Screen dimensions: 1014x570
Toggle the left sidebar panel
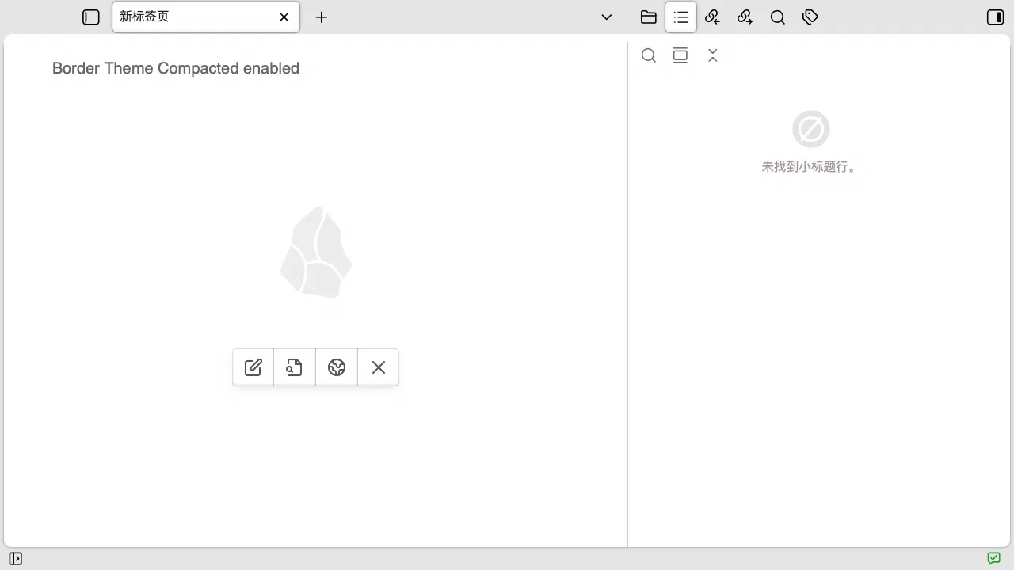click(91, 17)
